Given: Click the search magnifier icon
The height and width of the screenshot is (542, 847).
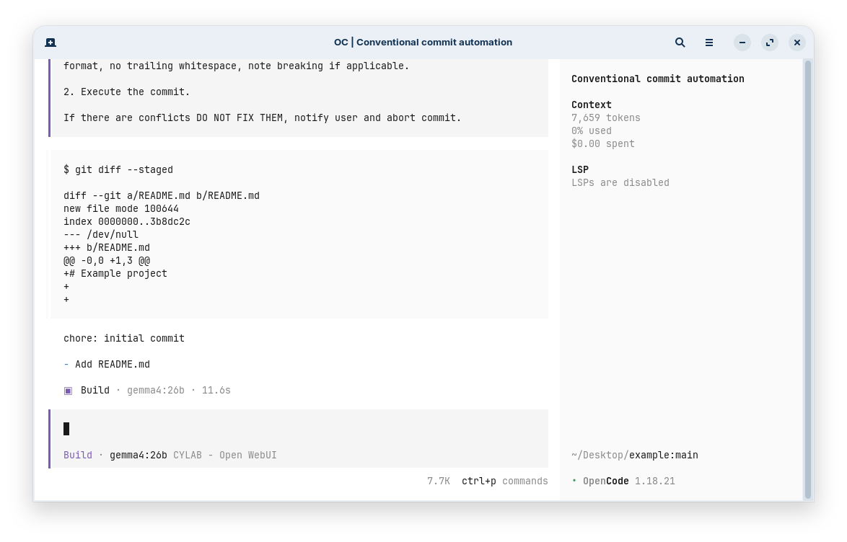Looking at the screenshot, I should [x=680, y=42].
